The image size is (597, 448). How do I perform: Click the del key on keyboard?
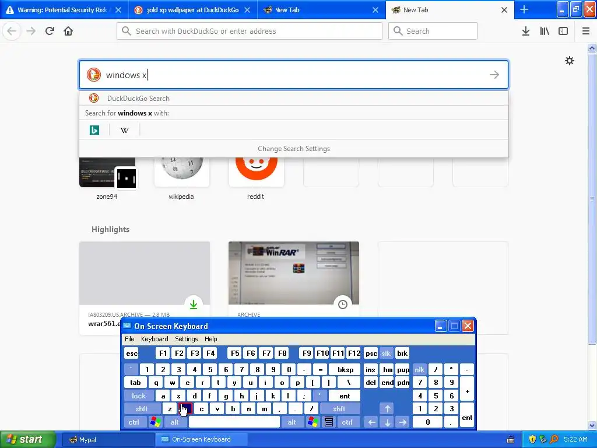point(370,383)
